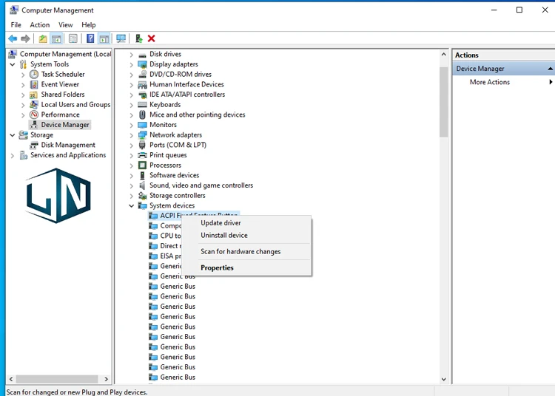This screenshot has height=396, width=555.
Task: Collapse the Storage node in left tree
Action: [13, 135]
